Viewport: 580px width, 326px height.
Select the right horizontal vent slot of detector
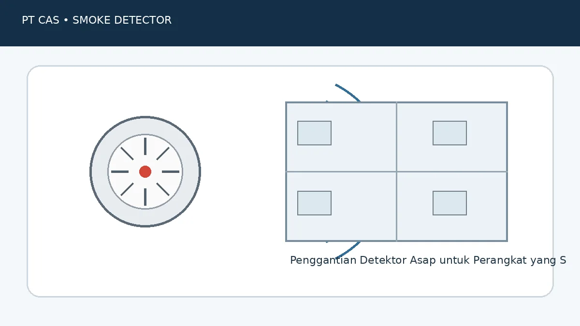[x=171, y=171]
